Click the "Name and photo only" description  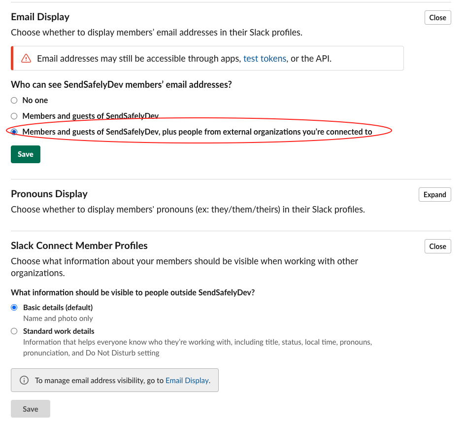click(x=58, y=319)
